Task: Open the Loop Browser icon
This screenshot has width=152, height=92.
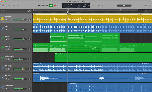Action: point(149,6)
